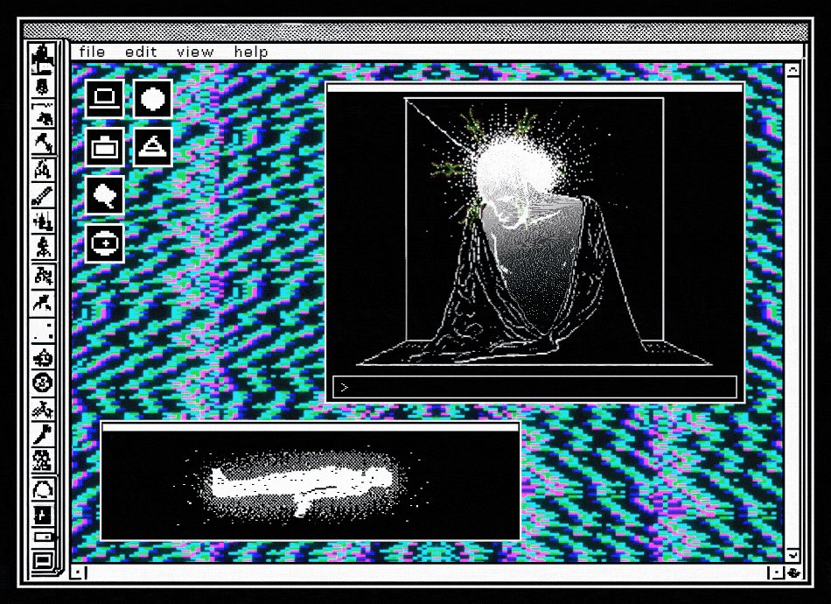Image resolution: width=831 pixels, height=604 pixels.
Task: Open the file menu
Action: pyautogui.click(x=92, y=52)
